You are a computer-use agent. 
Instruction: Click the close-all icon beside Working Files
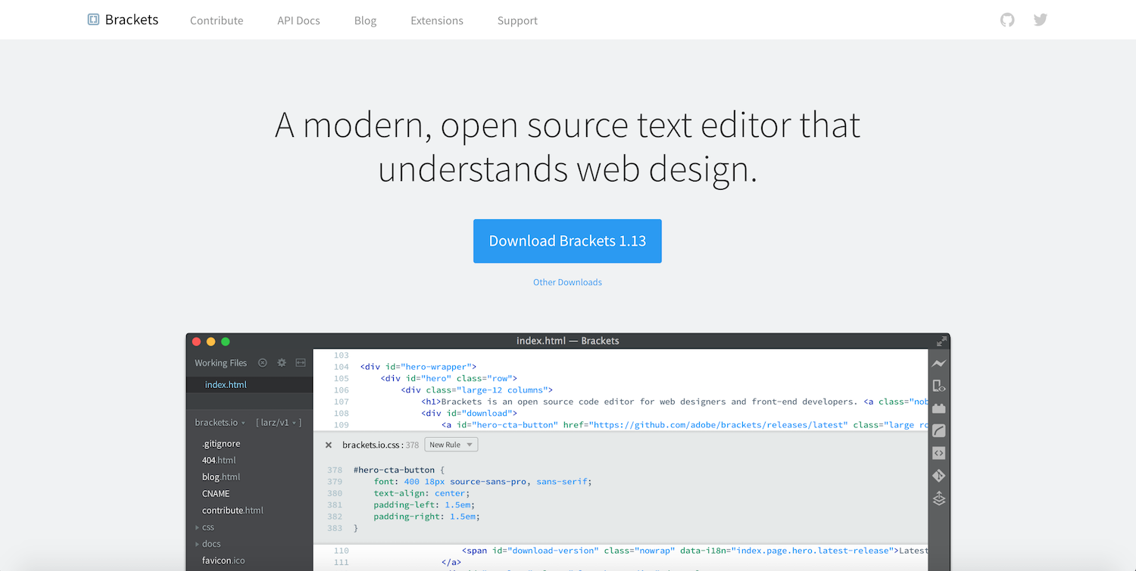pos(263,363)
